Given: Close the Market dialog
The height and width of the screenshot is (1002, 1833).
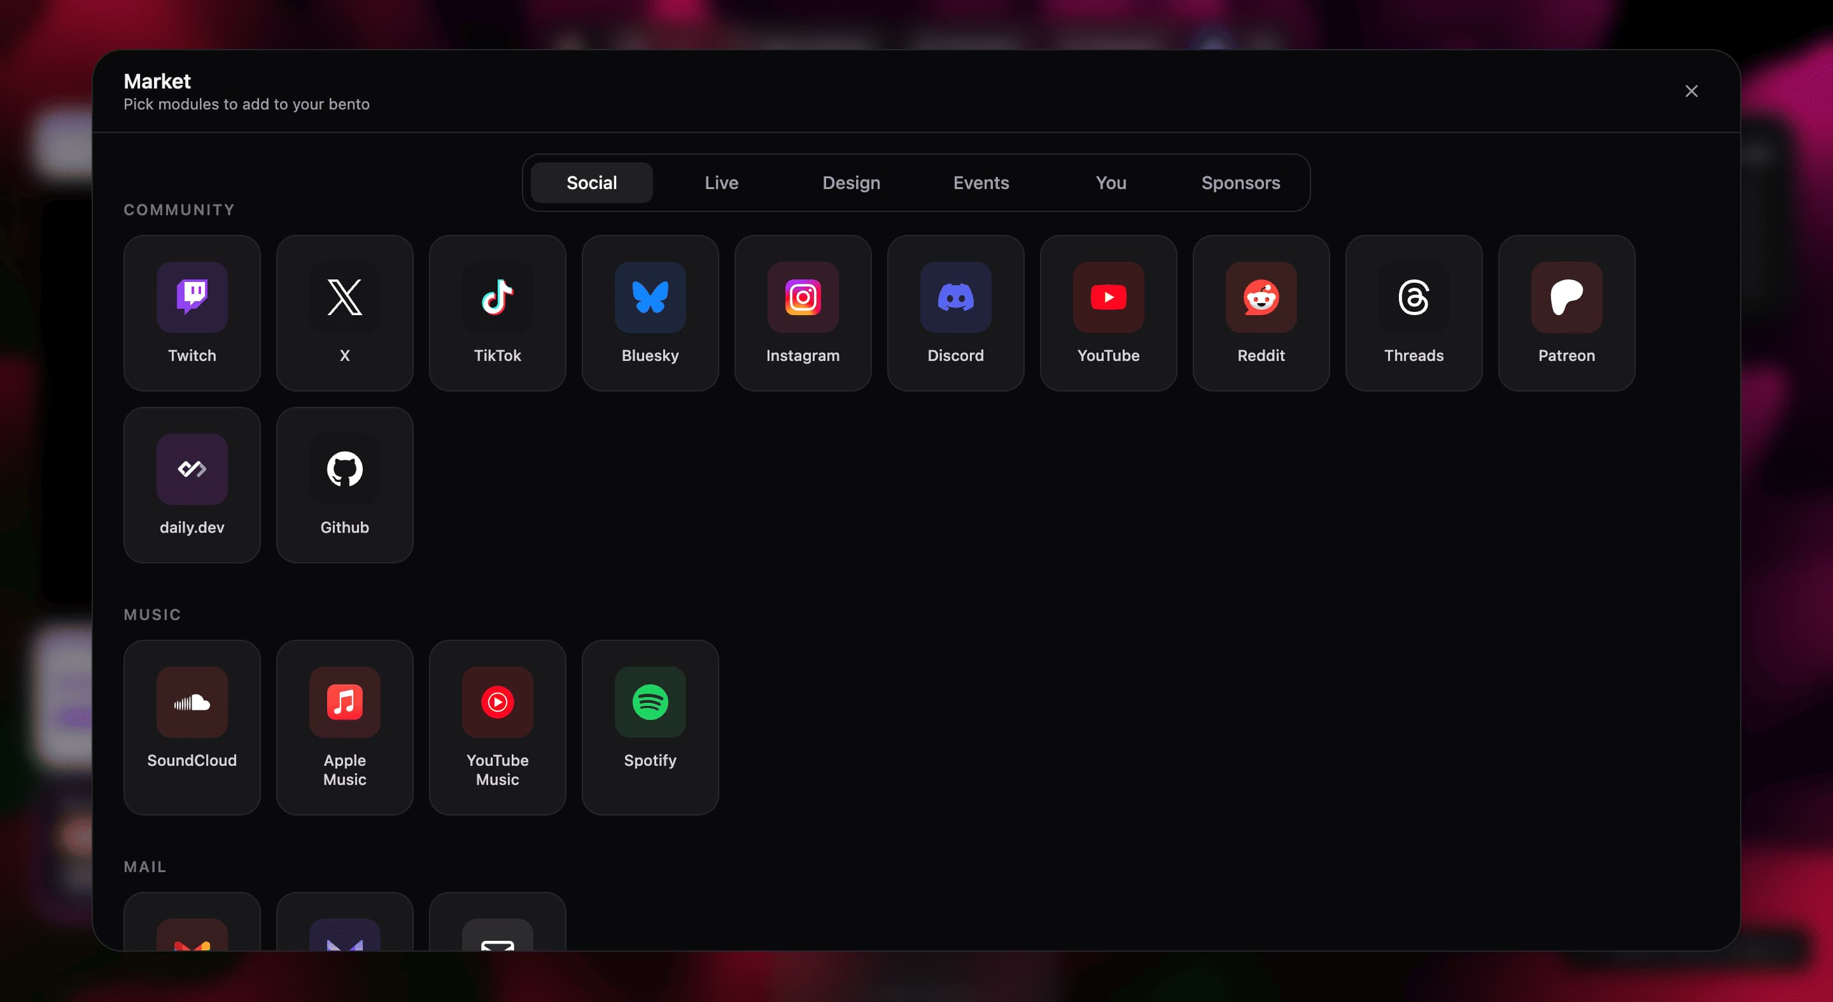Looking at the screenshot, I should [x=1692, y=91].
